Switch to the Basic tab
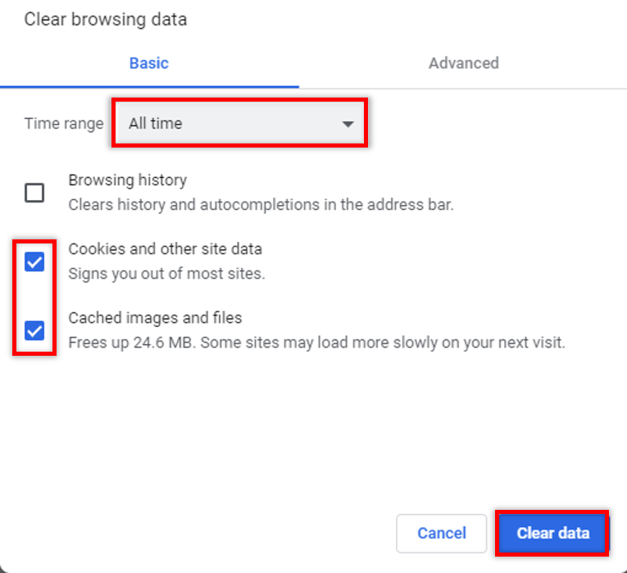The height and width of the screenshot is (573, 627). (x=148, y=63)
